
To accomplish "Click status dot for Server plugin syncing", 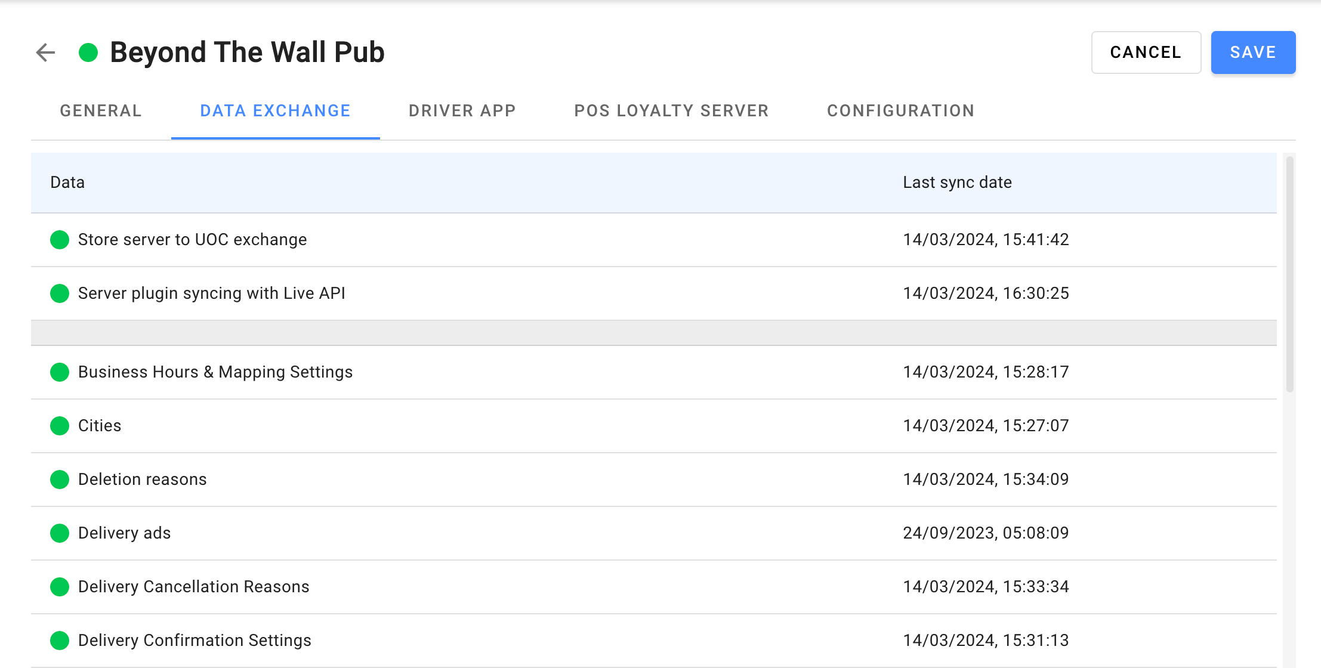I will [60, 293].
